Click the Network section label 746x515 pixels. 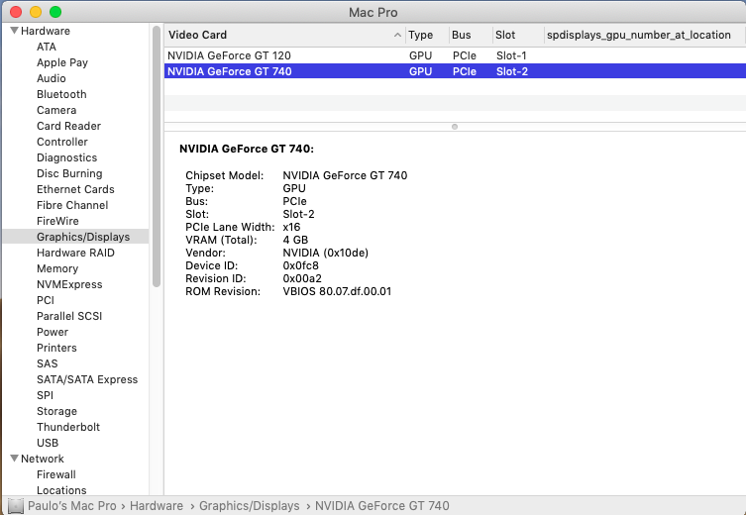coord(43,459)
